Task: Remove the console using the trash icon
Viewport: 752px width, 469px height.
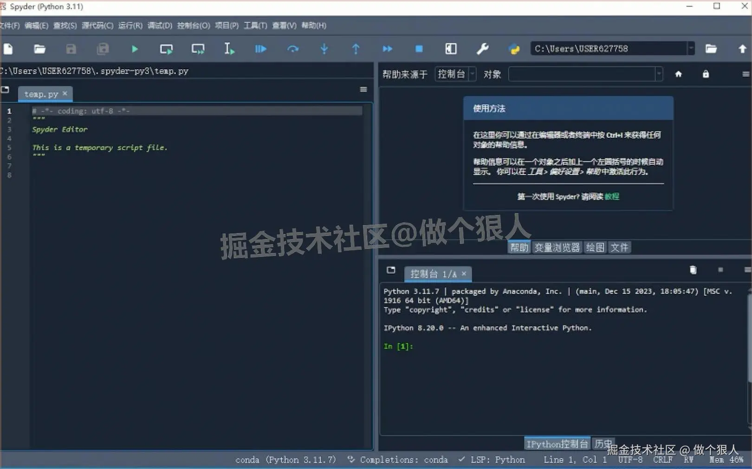Action: (693, 270)
